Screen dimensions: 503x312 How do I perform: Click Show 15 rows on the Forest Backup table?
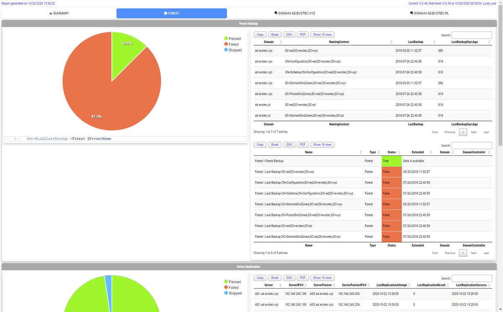click(x=322, y=34)
